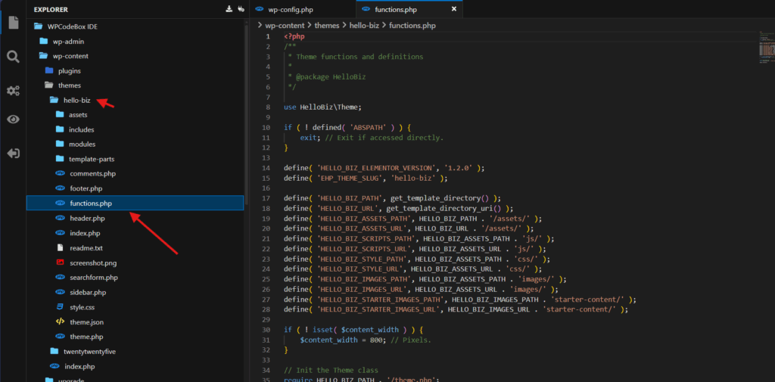Open the settings gears icon in activity bar
The width and height of the screenshot is (775, 382).
point(14,91)
